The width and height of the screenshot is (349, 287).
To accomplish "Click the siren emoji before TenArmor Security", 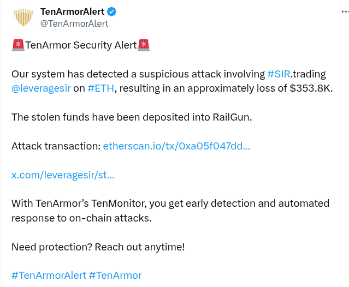I will (x=18, y=45).
